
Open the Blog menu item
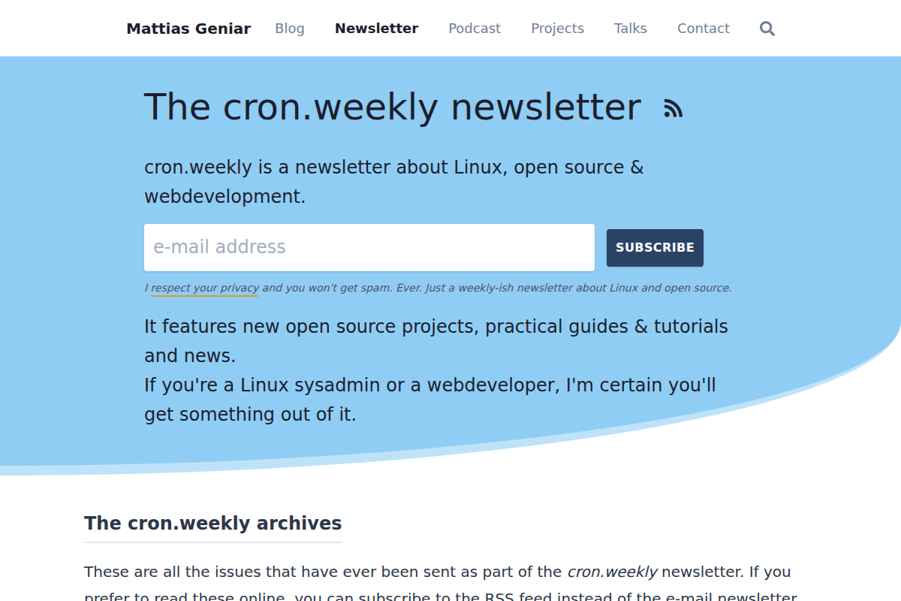pyautogui.click(x=290, y=28)
